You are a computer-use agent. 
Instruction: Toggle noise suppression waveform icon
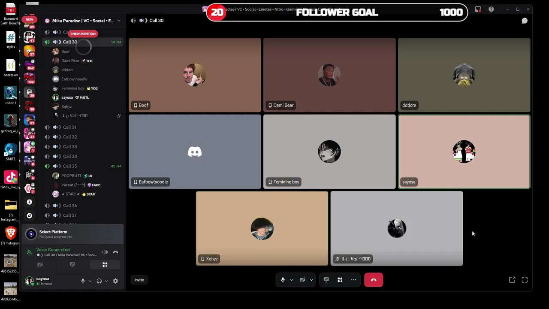click(x=105, y=252)
